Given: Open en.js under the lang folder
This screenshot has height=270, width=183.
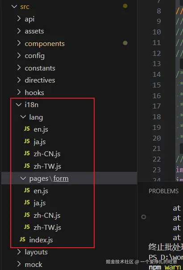Looking at the screenshot, I should click(x=41, y=129).
